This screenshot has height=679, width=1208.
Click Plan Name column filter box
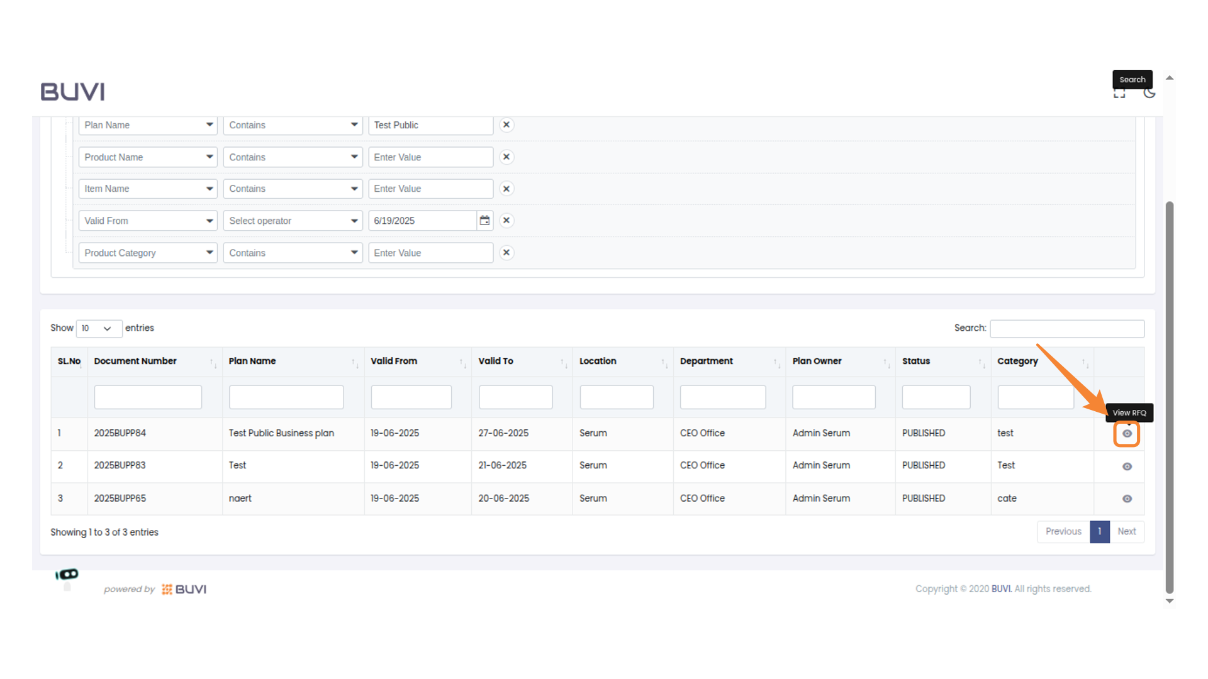(286, 397)
